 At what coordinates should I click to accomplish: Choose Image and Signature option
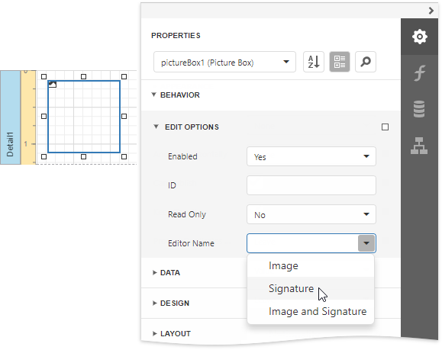coord(311,311)
